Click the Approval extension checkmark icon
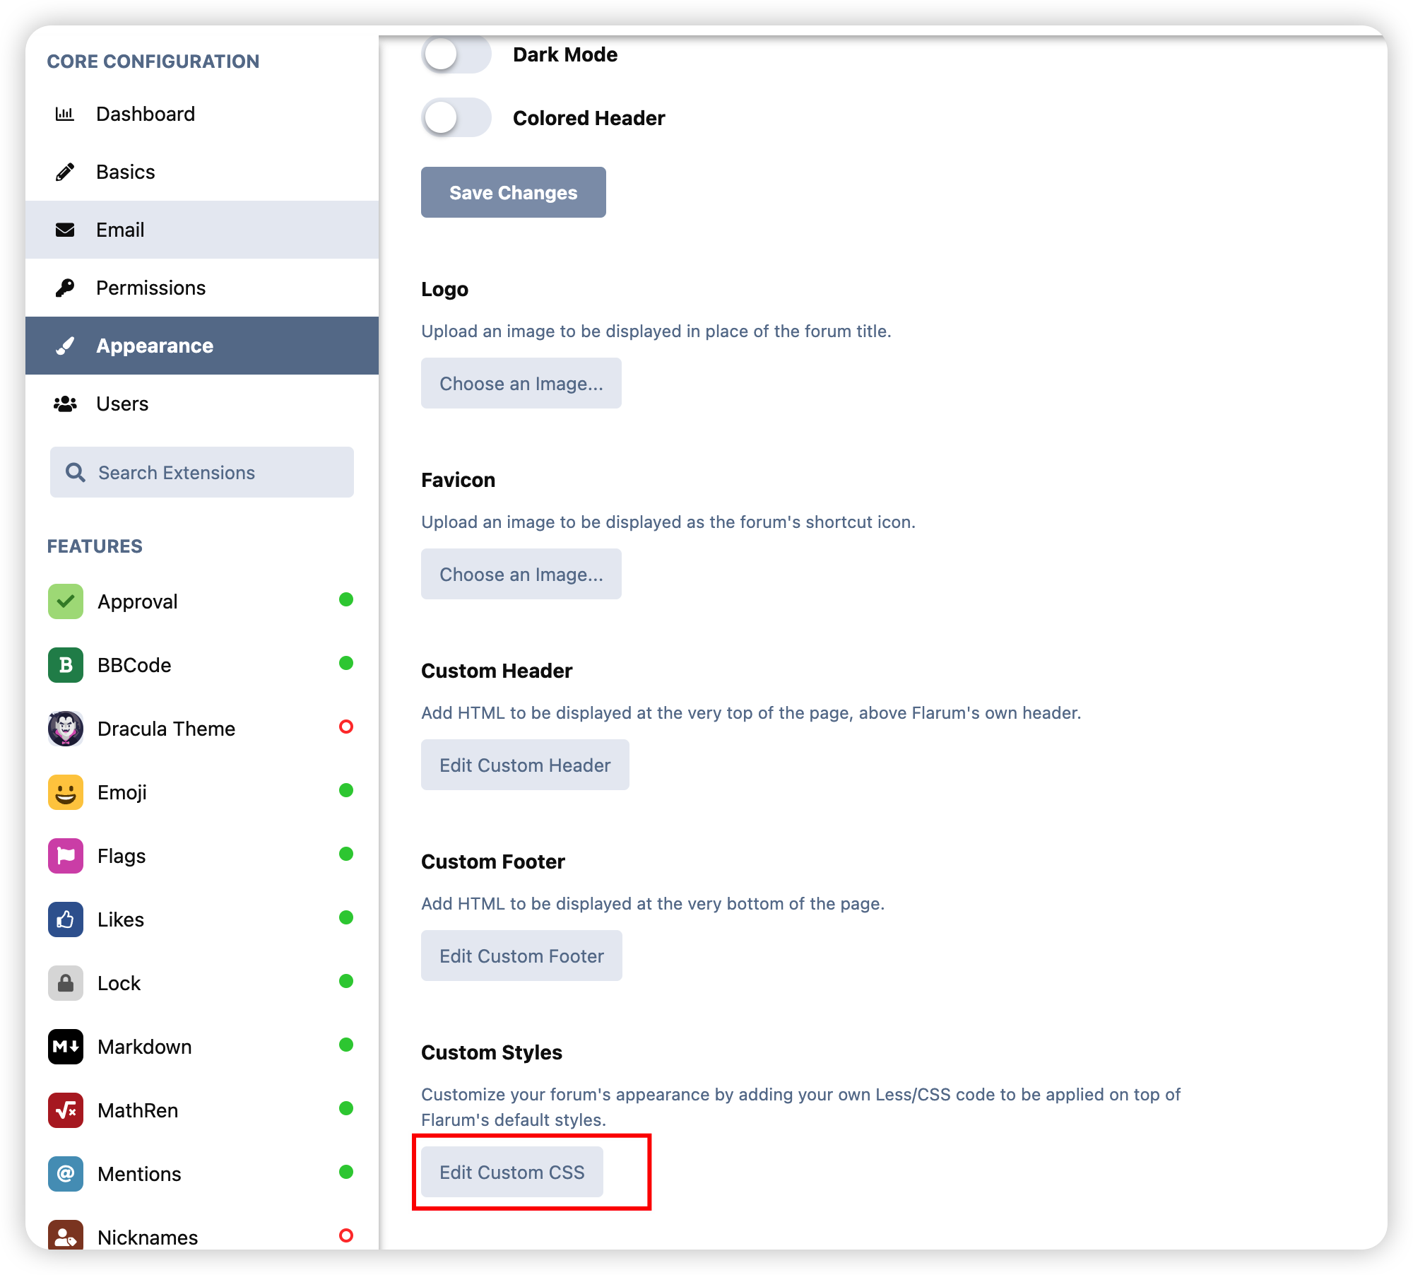Viewport: 1413px width, 1275px height. coord(66,601)
